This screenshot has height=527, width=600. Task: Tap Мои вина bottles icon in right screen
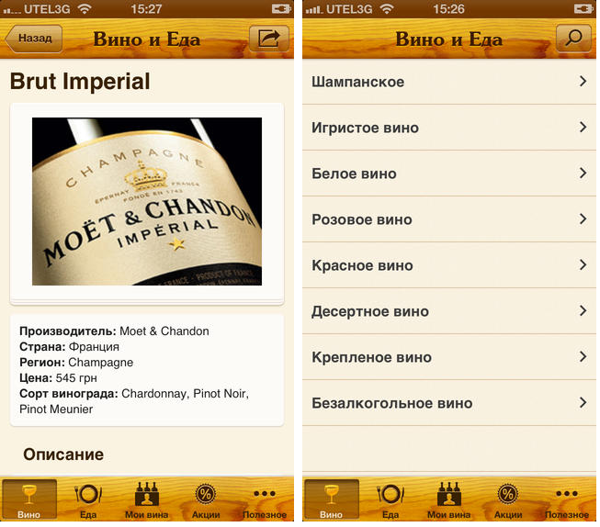pyautogui.click(x=449, y=494)
